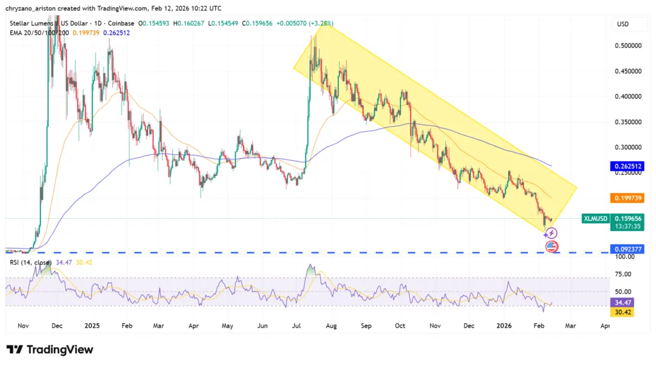Image resolution: width=656 pixels, height=366 pixels.
Task: Open the RSI (14, close) indicator legend
Action: coord(31,261)
